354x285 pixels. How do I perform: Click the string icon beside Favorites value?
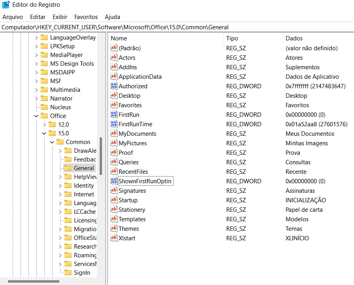[x=114, y=105]
